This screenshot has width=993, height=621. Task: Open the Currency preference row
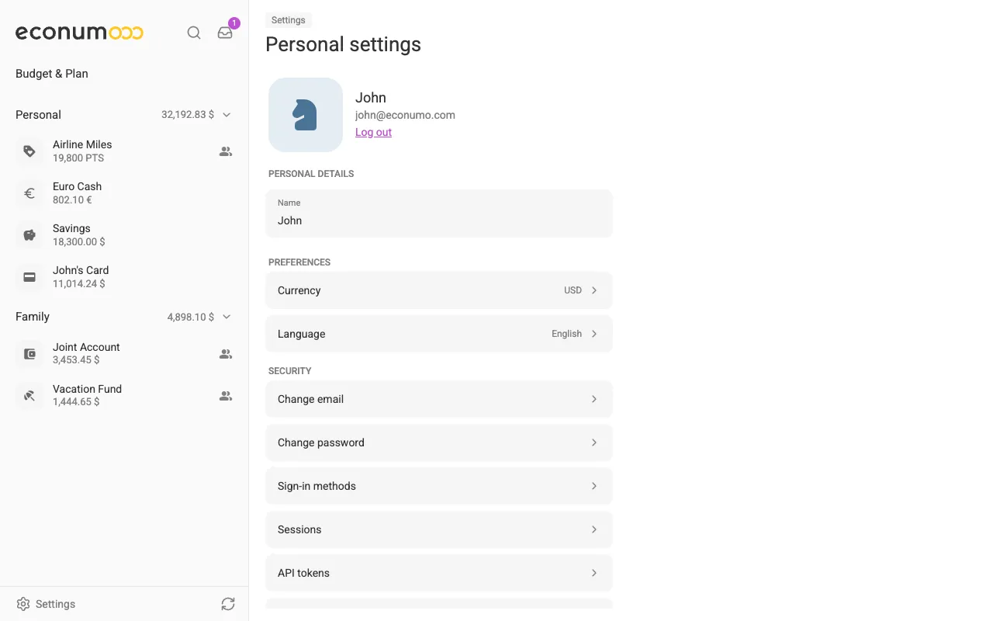click(x=439, y=290)
